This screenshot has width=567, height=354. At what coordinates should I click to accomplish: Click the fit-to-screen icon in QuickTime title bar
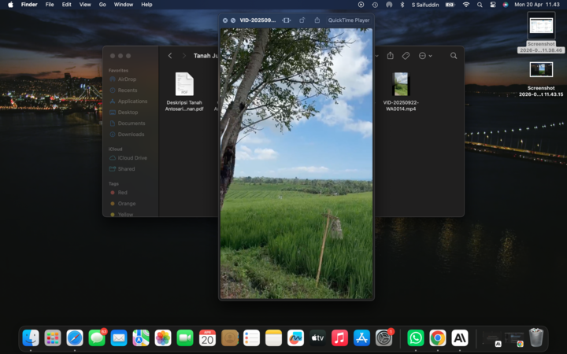(286, 20)
